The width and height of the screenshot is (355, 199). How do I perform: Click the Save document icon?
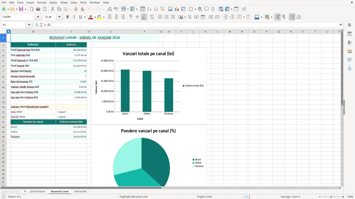pyautogui.click(x=21, y=9)
